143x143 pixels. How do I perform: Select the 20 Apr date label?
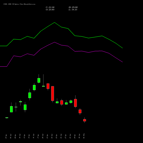point(43,136)
